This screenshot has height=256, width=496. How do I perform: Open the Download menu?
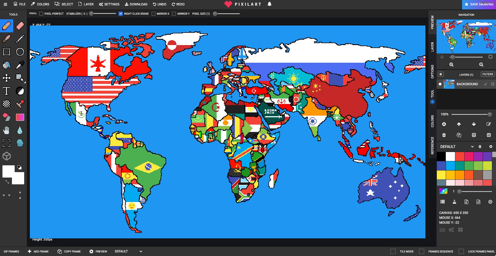click(x=136, y=4)
